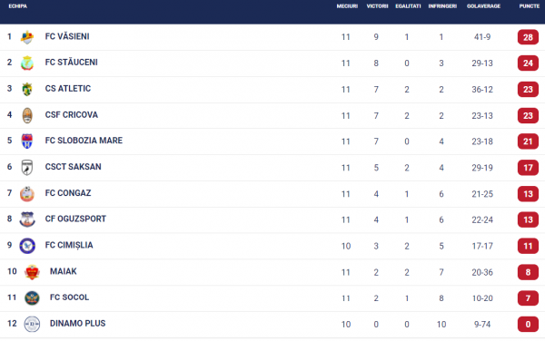Click the Dinamo Plus team name

coord(77,323)
